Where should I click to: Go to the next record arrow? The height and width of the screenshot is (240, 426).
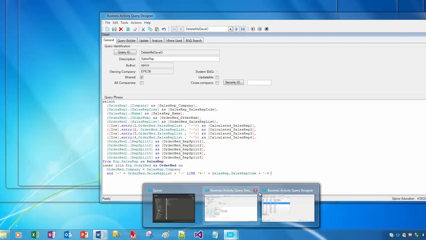click(236, 29)
